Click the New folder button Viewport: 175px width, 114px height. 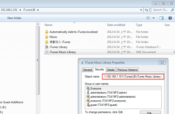[14, 18]
